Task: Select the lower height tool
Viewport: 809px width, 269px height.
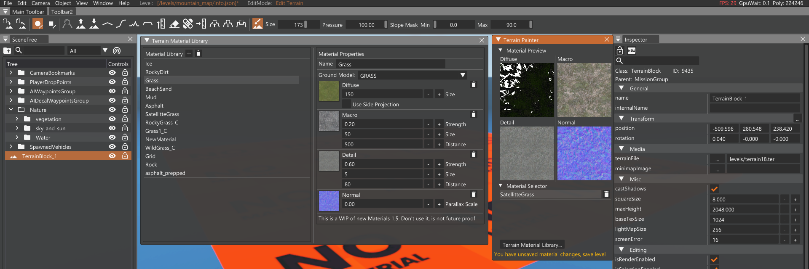Action: point(94,24)
